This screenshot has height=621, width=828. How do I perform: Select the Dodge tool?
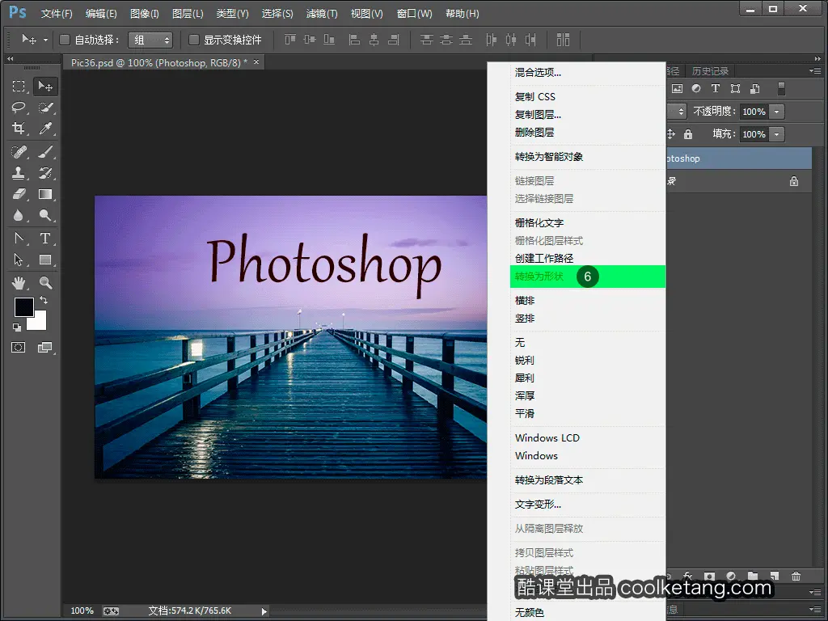pos(45,215)
